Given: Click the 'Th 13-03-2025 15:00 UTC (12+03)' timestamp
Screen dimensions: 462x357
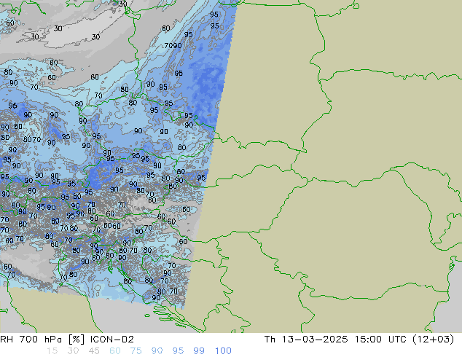Looking at the screenshot, I should [x=359, y=340].
